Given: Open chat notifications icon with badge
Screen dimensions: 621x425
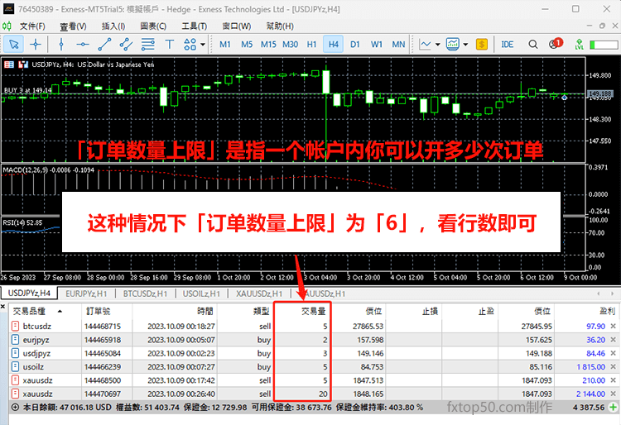Looking at the screenshot, I should point(556,44).
